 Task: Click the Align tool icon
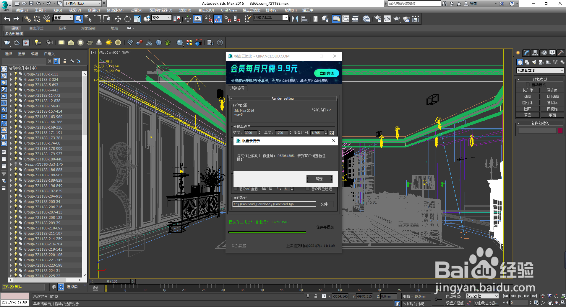click(x=304, y=19)
